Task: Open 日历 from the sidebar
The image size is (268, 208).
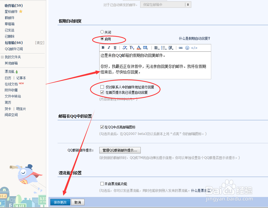Action: [8, 78]
